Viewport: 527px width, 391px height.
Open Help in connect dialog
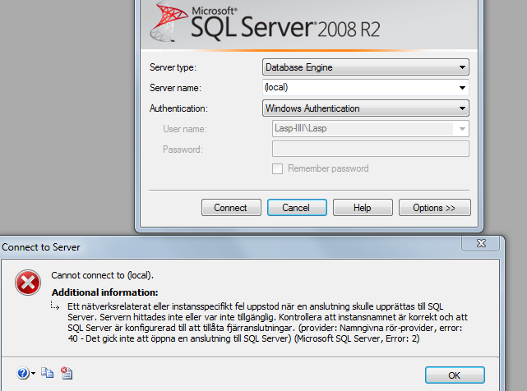coord(363,208)
